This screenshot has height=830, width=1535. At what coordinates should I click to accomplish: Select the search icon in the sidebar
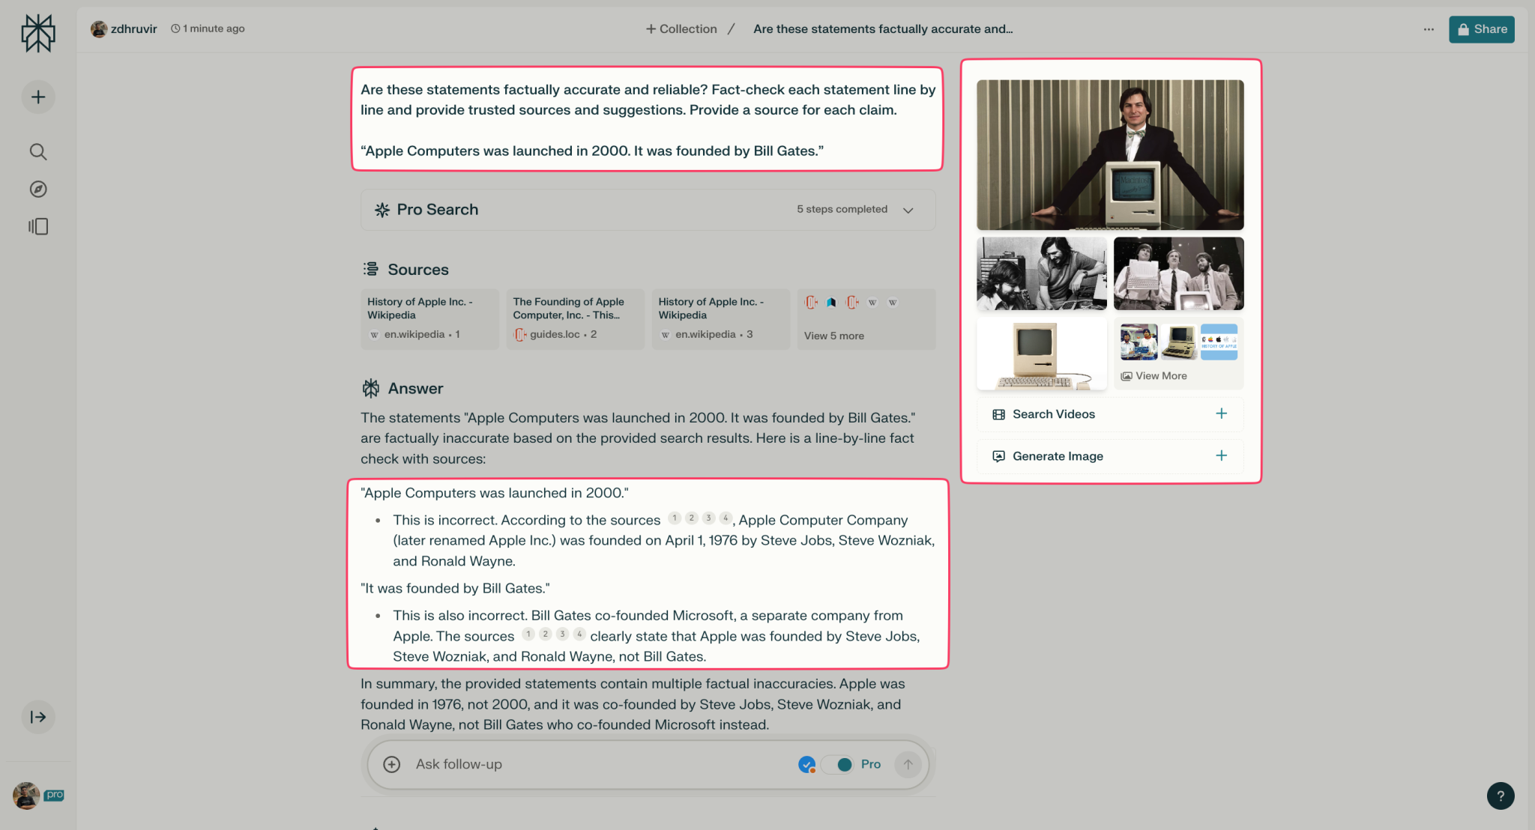(x=37, y=151)
